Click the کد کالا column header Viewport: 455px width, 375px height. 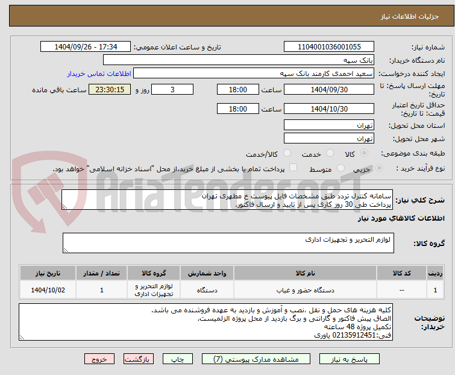[401, 273]
